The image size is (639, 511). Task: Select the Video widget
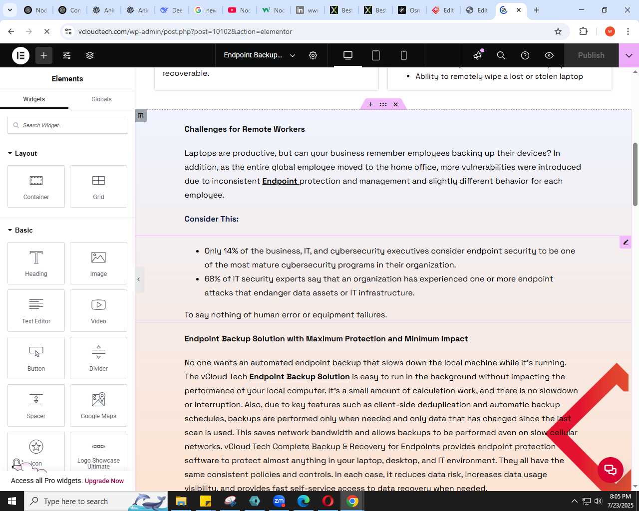point(98,310)
